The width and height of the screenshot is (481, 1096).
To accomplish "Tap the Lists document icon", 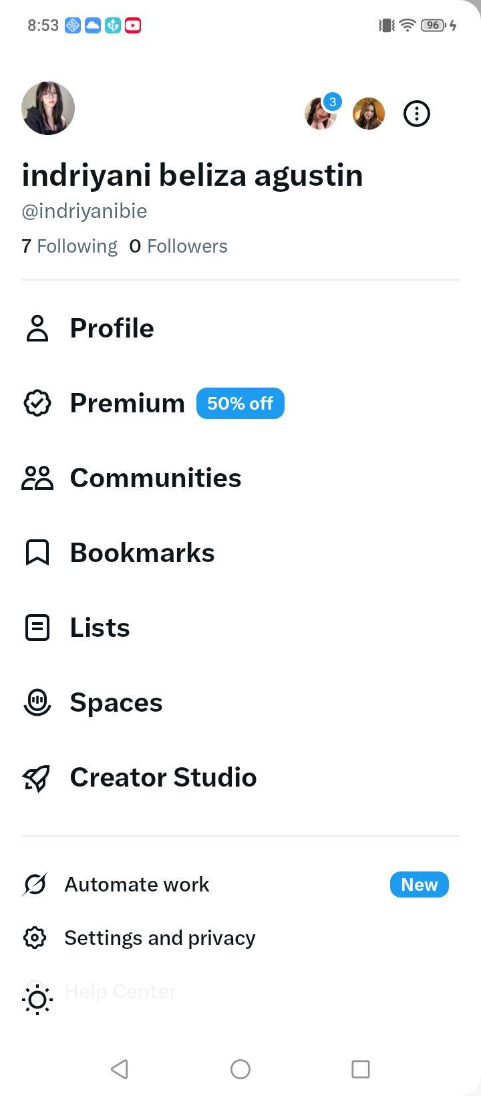I will coord(37,628).
